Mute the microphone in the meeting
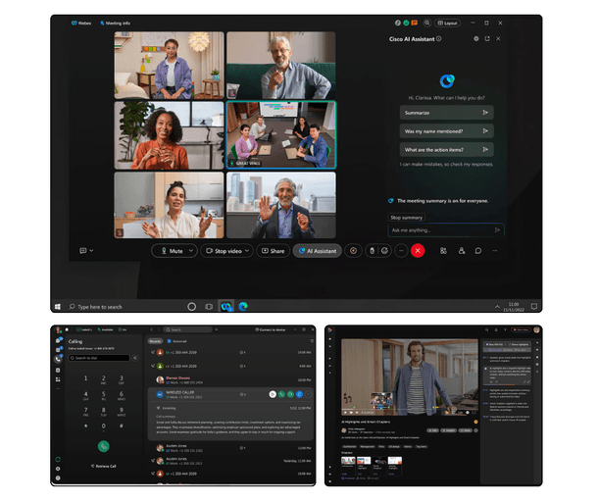This screenshot has width=598, height=501. [172, 251]
